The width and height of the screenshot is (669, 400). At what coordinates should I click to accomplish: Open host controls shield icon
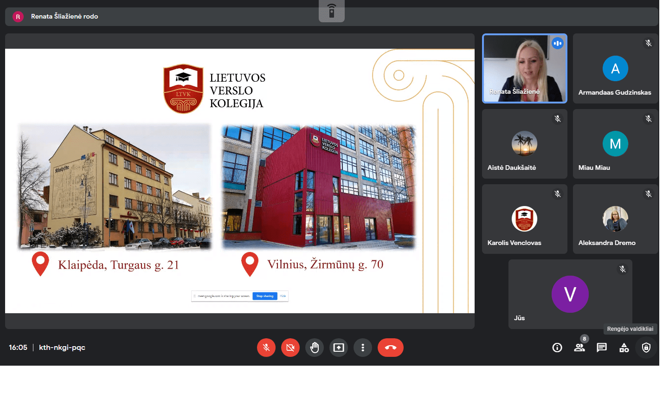tap(646, 348)
